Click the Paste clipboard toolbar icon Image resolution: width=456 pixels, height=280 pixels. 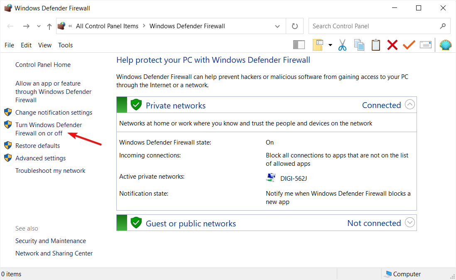[x=376, y=45]
